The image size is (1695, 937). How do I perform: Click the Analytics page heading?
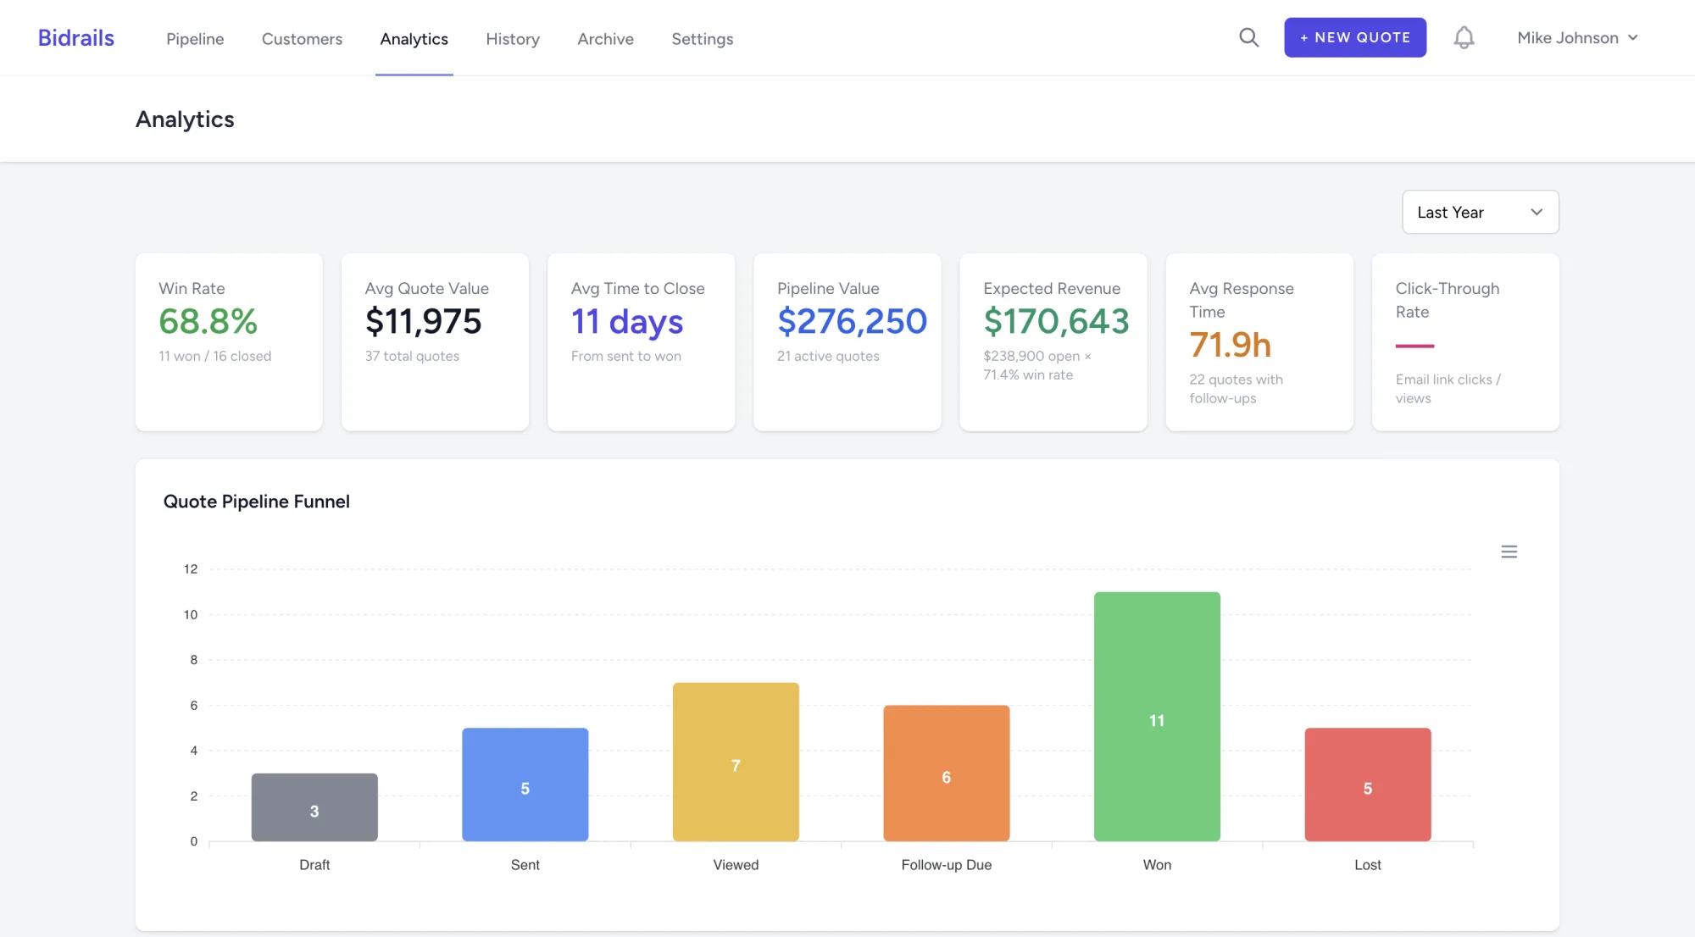(x=185, y=119)
